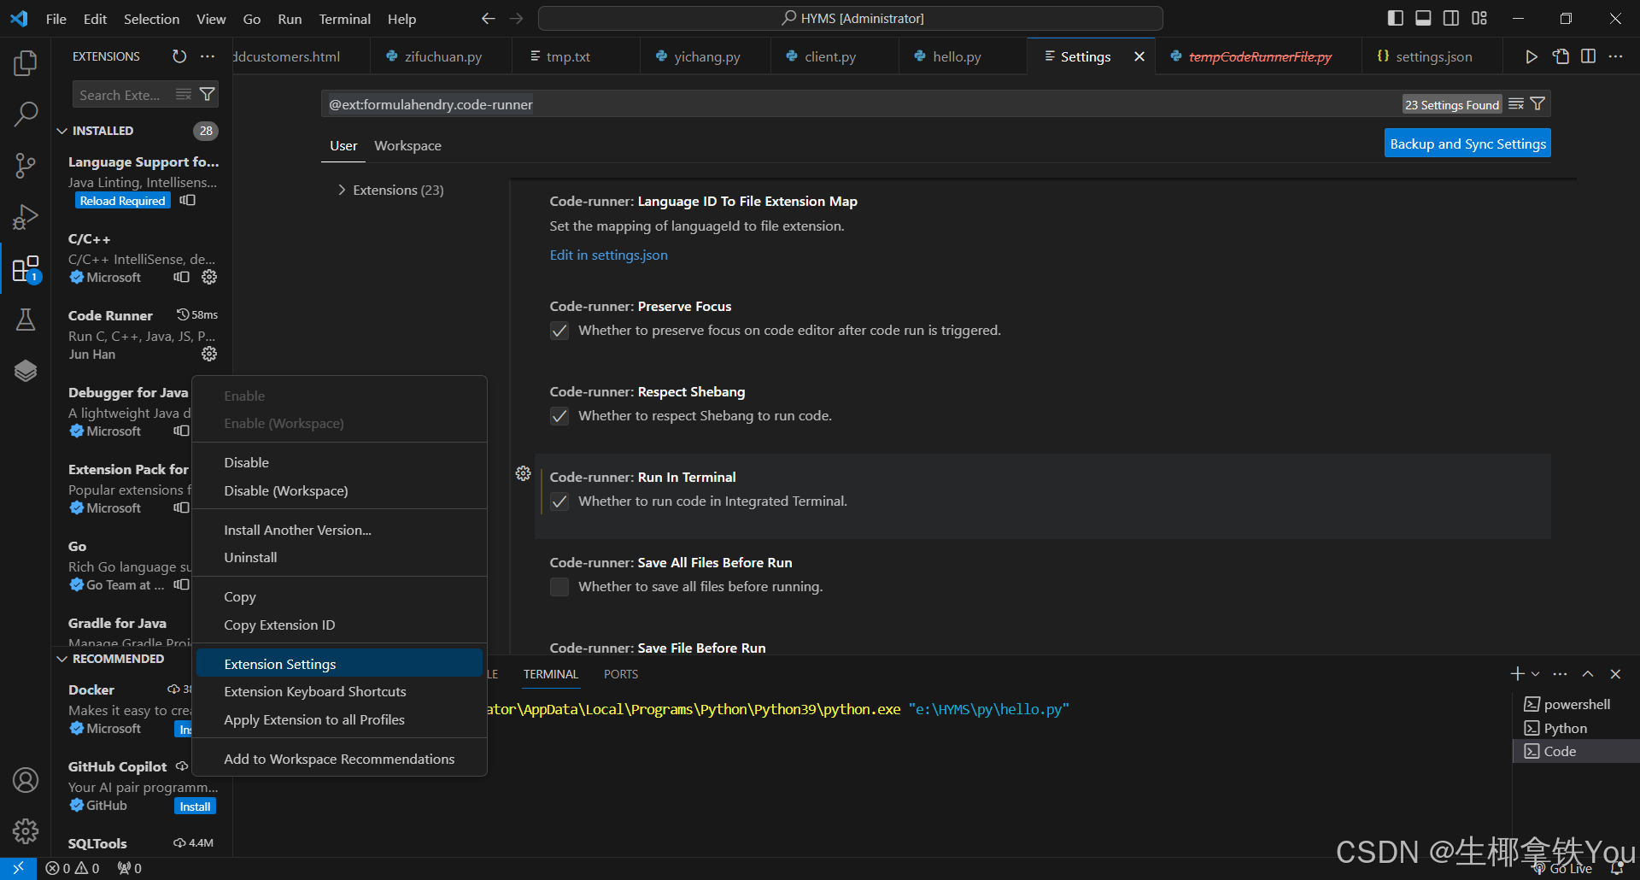Disable Run In Terminal option
Viewport: 1640px width, 880px height.
click(559, 502)
